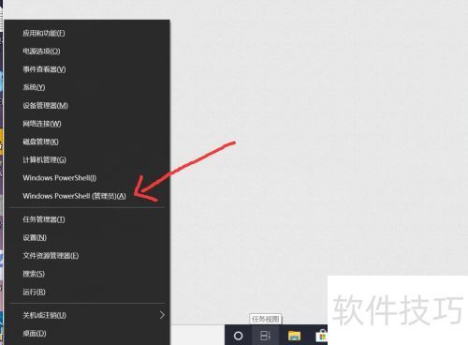Click the Cortana circle icon on the taskbar
Image resolution: width=468 pixels, height=345 pixels.
pyautogui.click(x=238, y=336)
